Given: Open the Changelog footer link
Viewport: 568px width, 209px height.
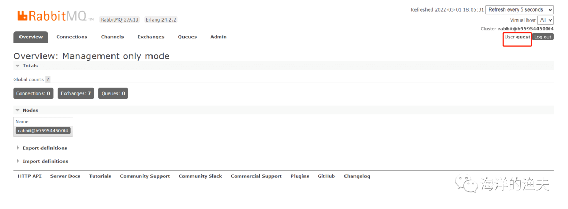Looking at the screenshot, I should pos(357,176).
